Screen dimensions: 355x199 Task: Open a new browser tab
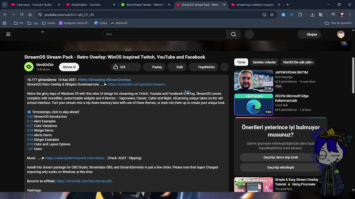click(288, 5)
